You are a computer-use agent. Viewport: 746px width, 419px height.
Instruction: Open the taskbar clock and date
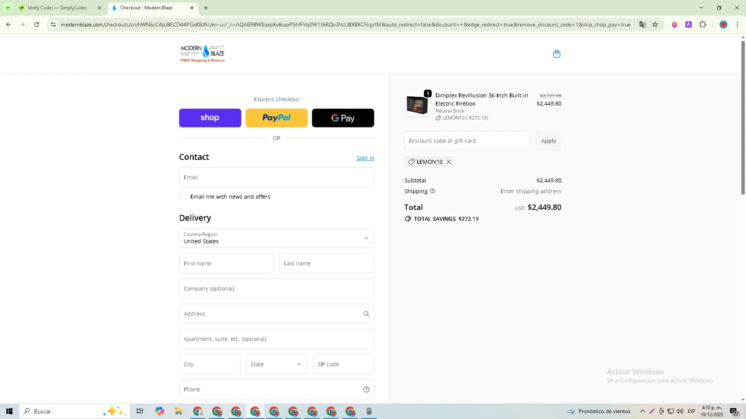pyautogui.click(x=712, y=411)
